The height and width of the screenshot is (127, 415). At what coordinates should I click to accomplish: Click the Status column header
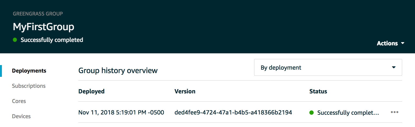318,91
